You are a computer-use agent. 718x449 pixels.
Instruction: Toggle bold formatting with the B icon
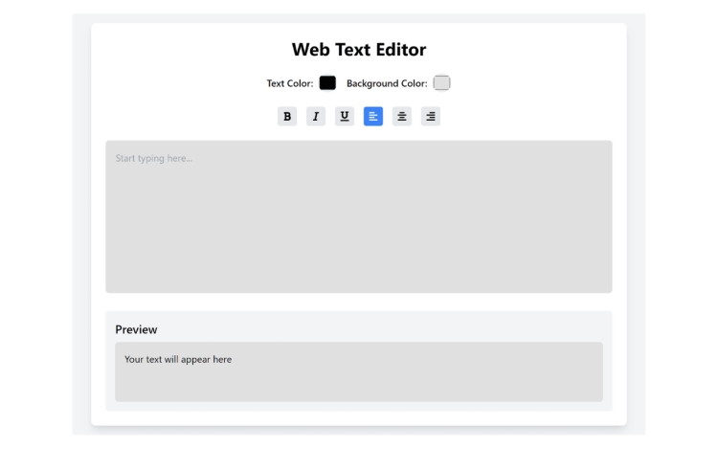click(287, 116)
